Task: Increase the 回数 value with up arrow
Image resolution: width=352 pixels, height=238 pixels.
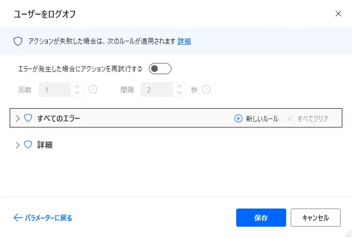Action: pyautogui.click(x=78, y=87)
